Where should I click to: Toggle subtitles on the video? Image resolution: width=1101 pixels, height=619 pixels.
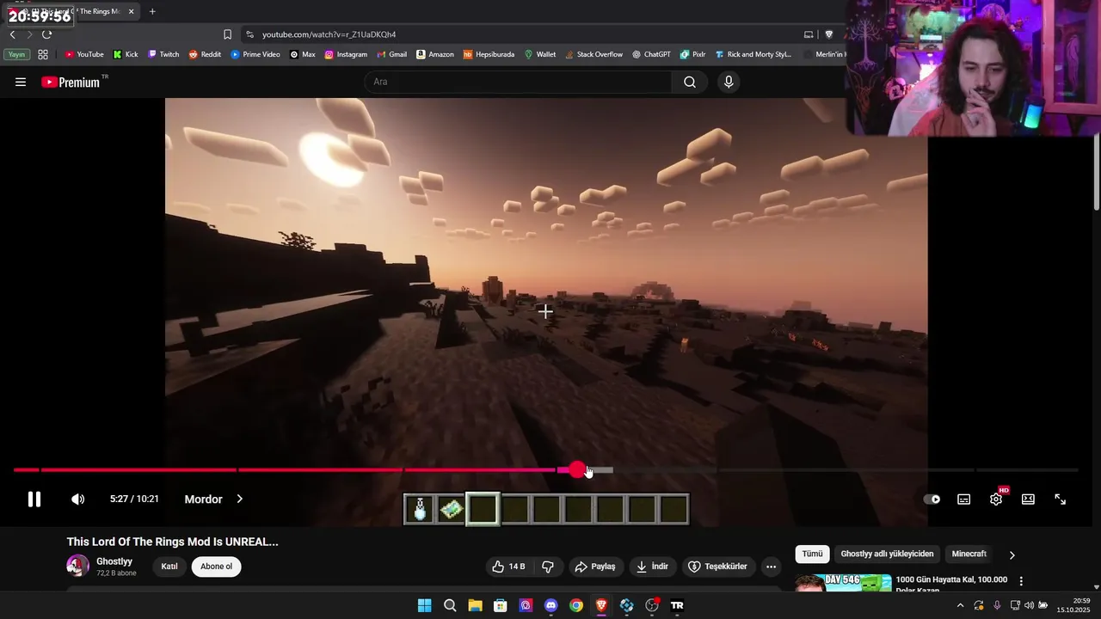964,499
